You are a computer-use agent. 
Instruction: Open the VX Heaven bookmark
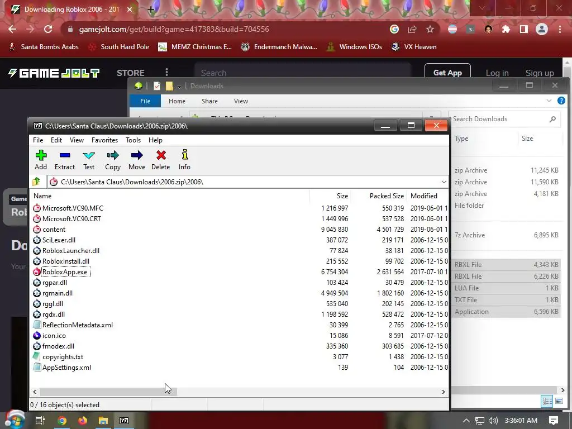[x=414, y=47]
